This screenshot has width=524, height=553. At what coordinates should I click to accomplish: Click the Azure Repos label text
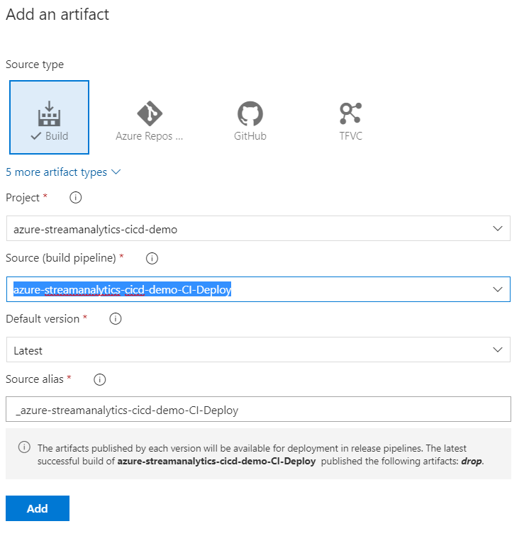pyautogui.click(x=149, y=136)
